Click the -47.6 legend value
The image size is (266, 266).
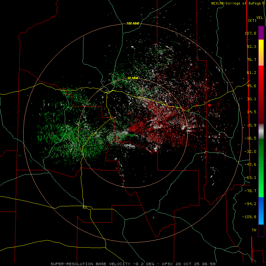[x=250, y=165]
